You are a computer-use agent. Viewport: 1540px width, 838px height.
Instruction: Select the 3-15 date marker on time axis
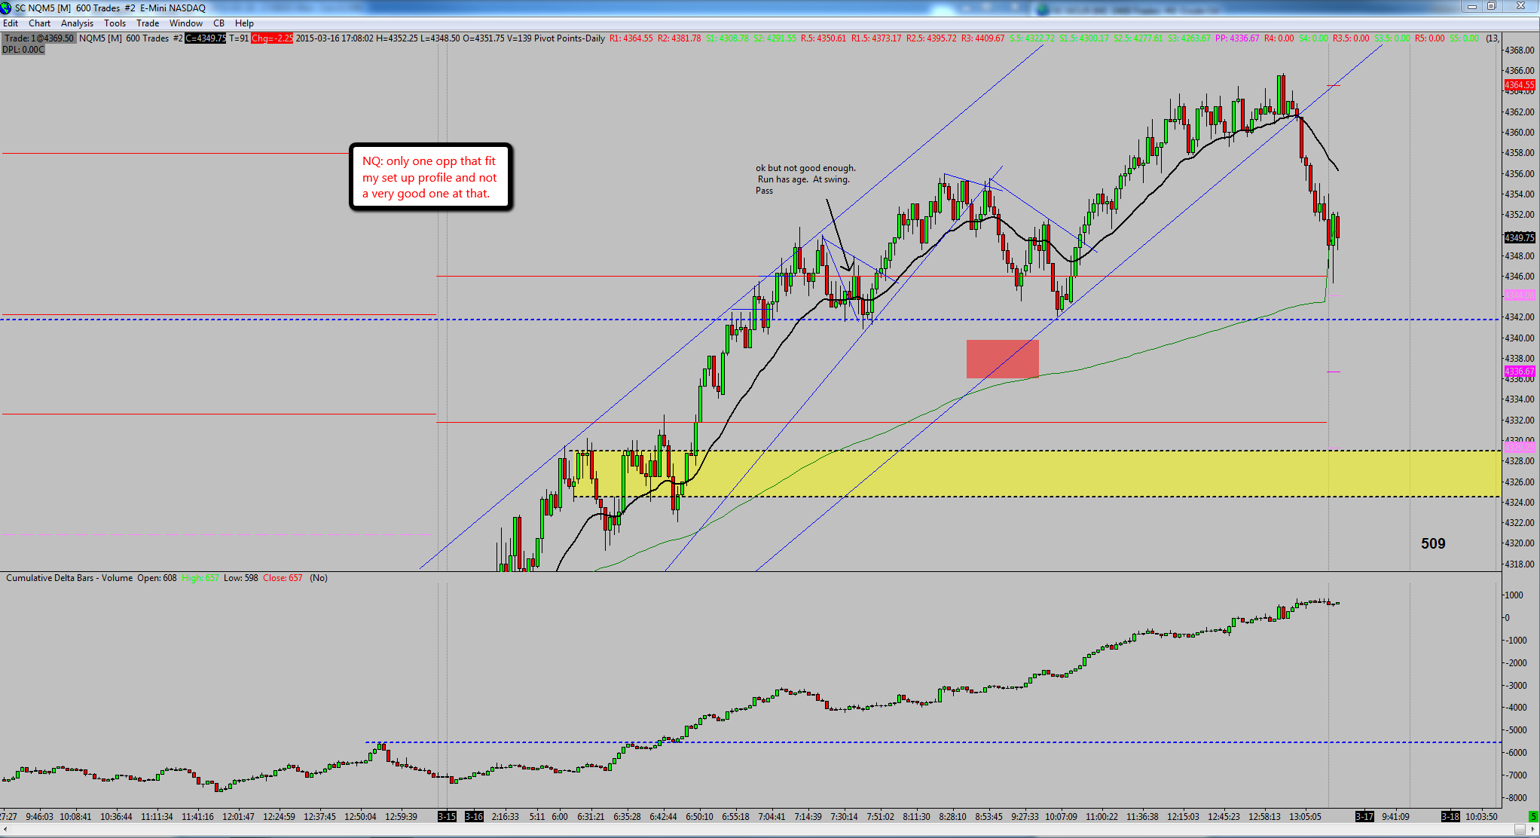(x=447, y=816)
